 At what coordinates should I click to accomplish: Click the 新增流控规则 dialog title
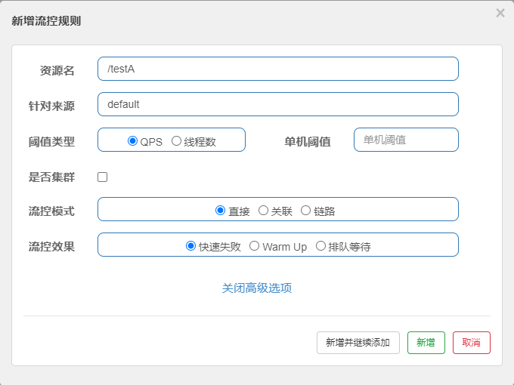46,21
